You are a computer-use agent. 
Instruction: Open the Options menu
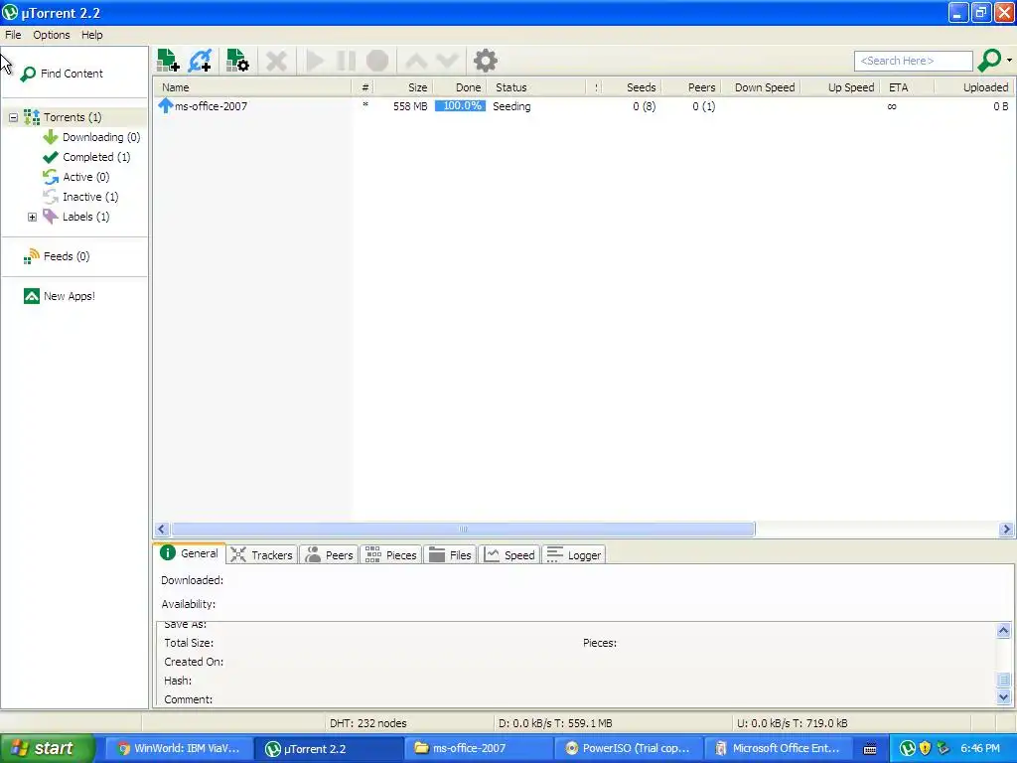tap(52, 35)
